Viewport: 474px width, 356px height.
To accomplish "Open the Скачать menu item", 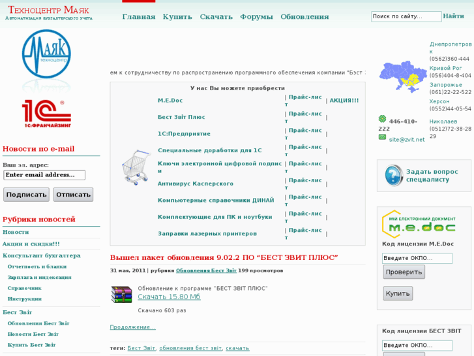I will click(x=216, y=17).
